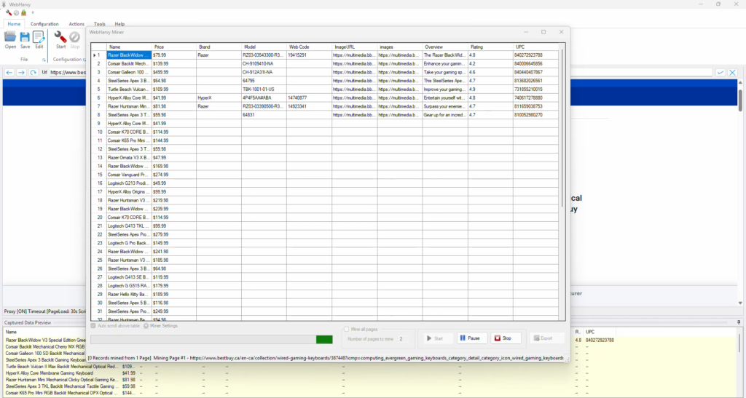This screenshot has width=746, height=398.
Task: Click the UPC column header in Miner
Action: pos(535,47)
